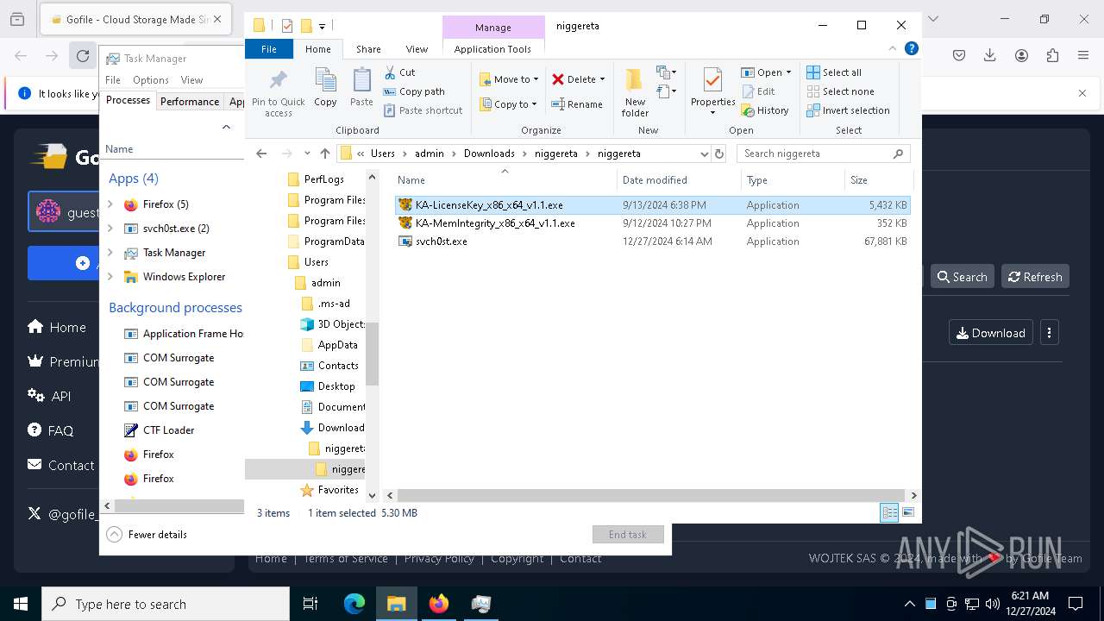Open the Open button dropdown

(788, 72)
